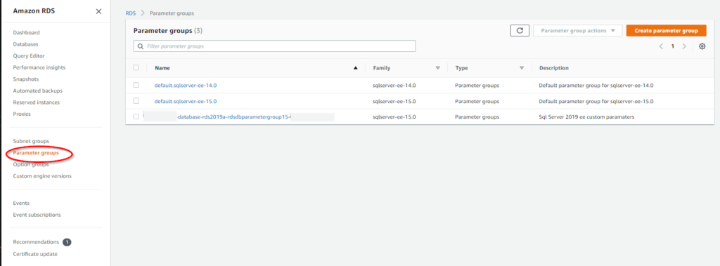Sort by Type column arrow

pos(522,68)
